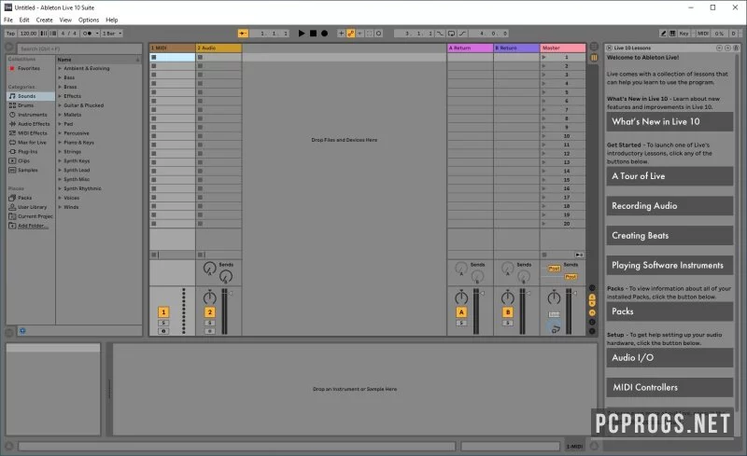Toggle Return A track activator

tap(461, 312)
